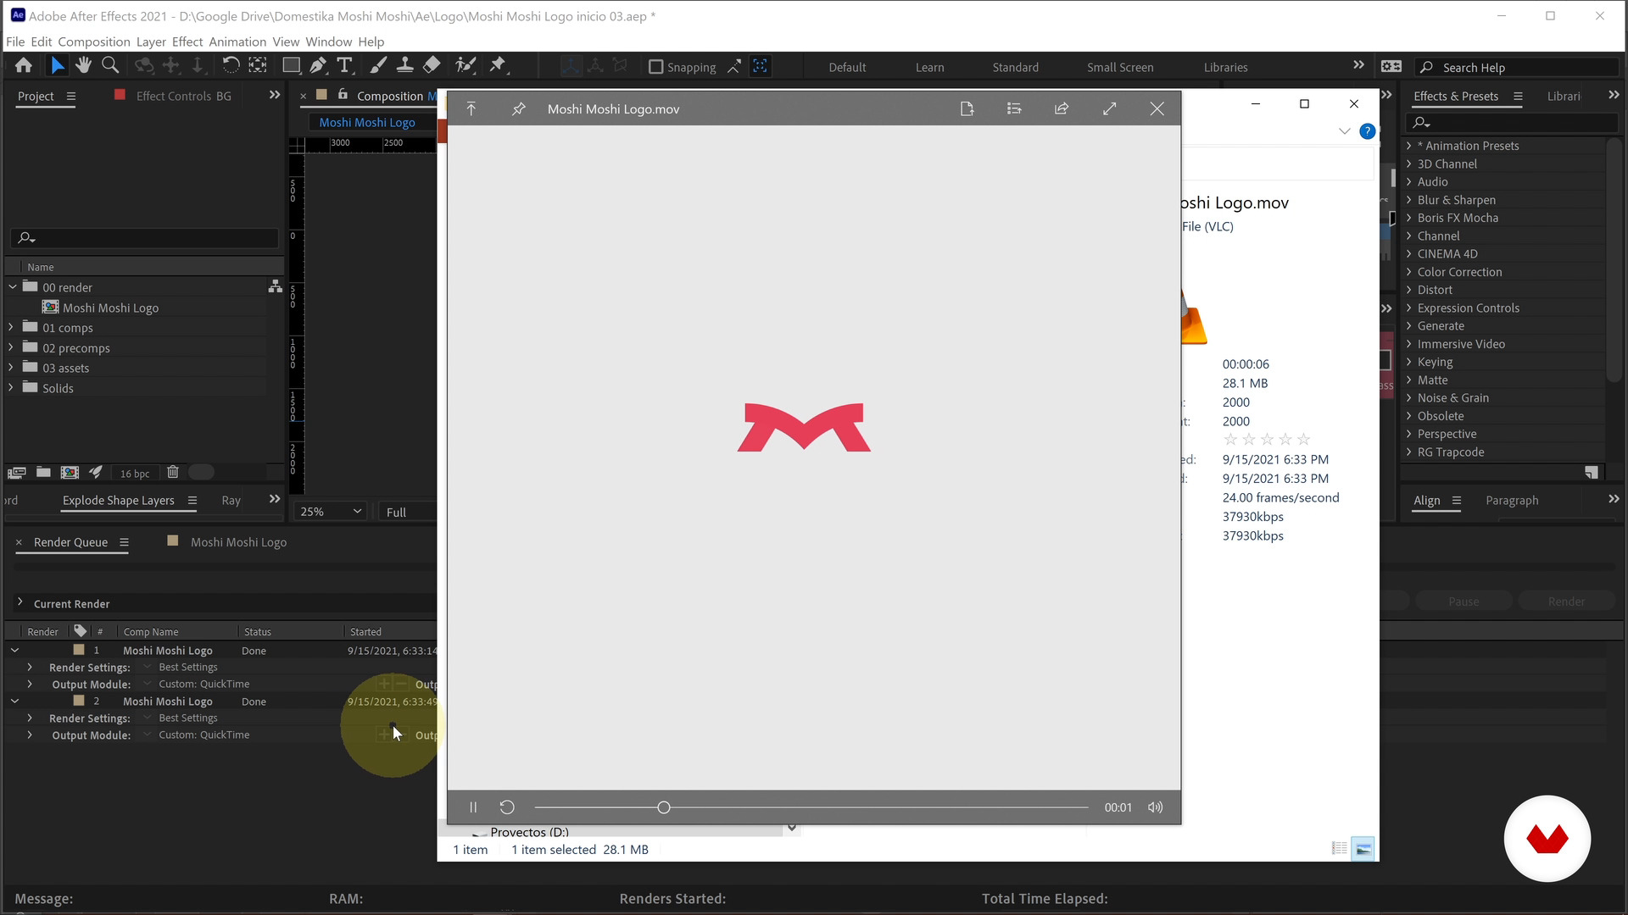Open the Composition menu
The width and height of the screenshot is (1628, 915).
coord(94,42)
